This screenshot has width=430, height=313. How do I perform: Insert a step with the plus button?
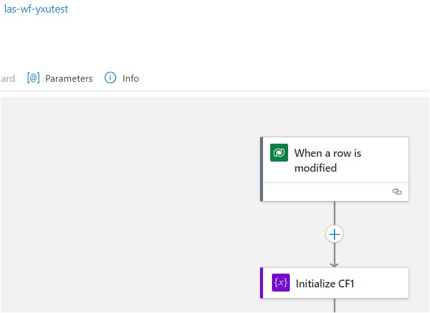[335, 234]
